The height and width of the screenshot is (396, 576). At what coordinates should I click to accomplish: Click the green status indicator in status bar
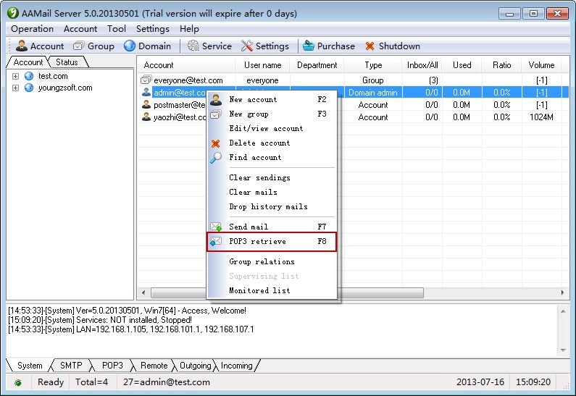18,383
